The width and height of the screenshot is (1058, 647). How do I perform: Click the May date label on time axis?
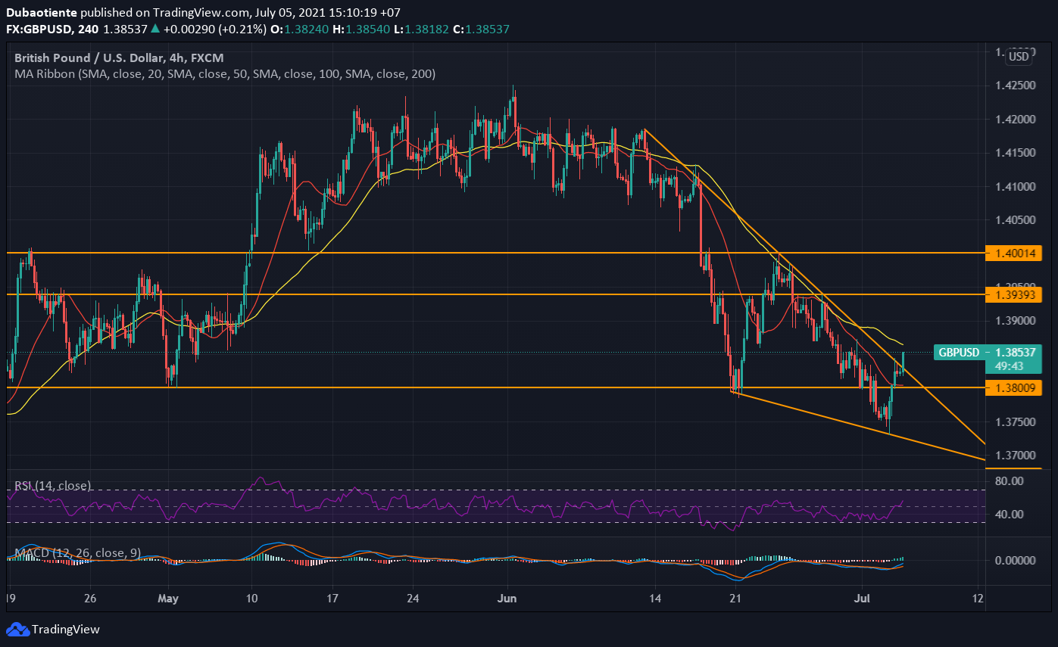(x=168, y=598)
